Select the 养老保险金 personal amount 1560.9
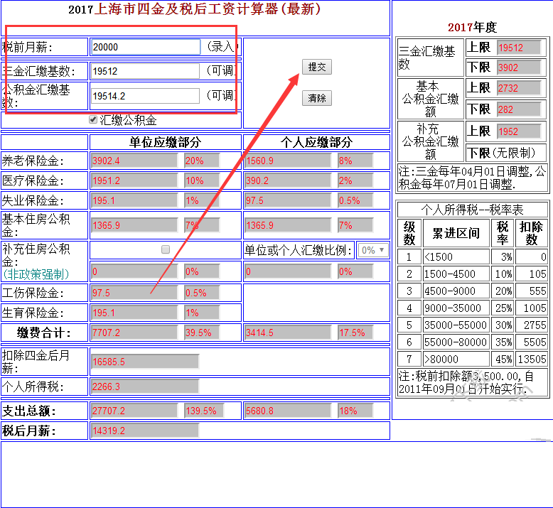Screen dimensions: 553x508 tap(288, 161)
